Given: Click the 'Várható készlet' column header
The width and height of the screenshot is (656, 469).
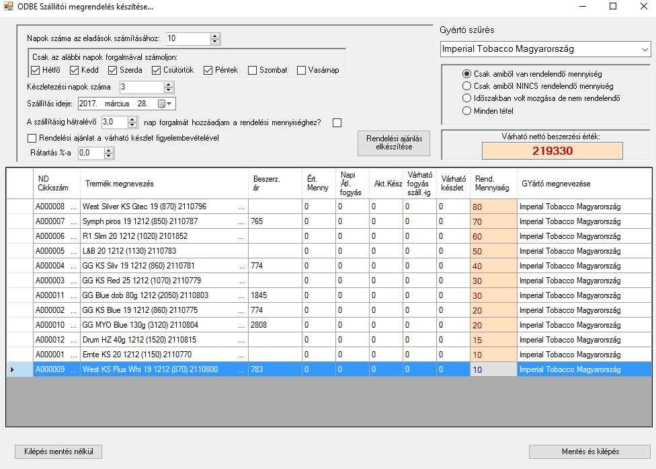Looking at the screenshot, I should click(453, 184).
